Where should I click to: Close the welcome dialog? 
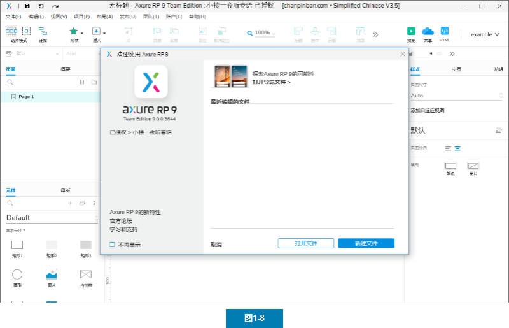pos(403,54)
